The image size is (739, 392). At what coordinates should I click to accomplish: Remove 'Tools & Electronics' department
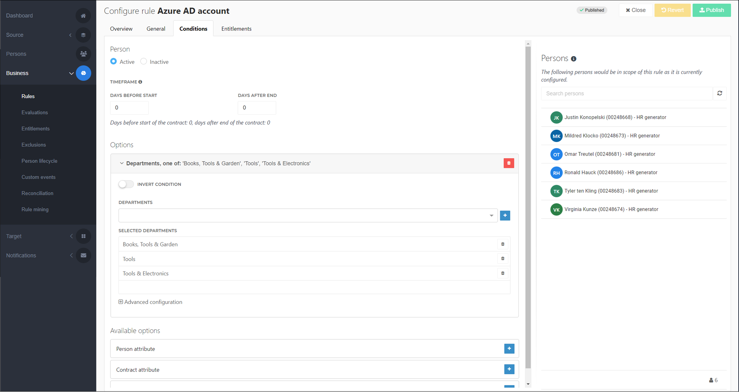(x=503, y=273)
